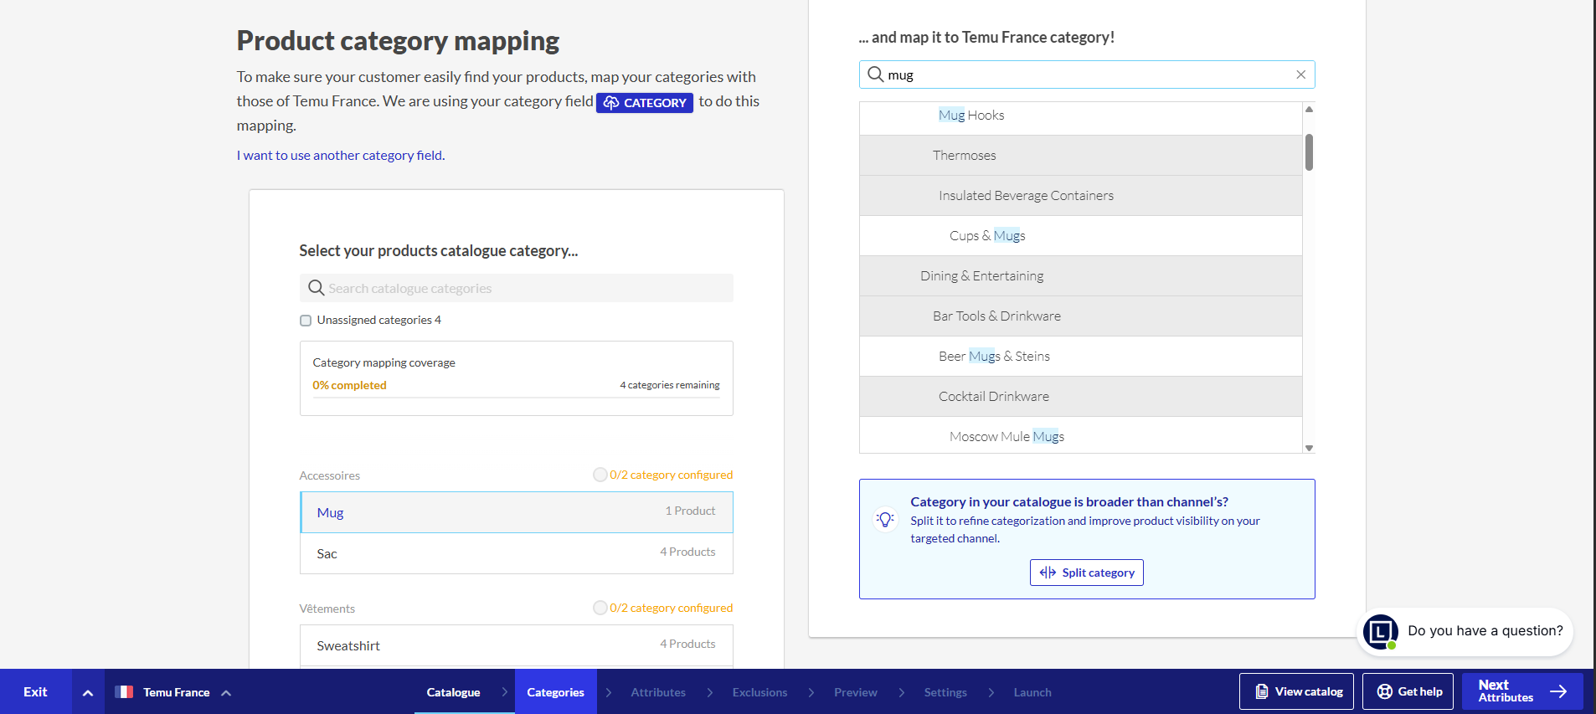This screenshot has width=1596, height=714.
Task: Click the lightbulb tip icon
Action: (885, 520)
